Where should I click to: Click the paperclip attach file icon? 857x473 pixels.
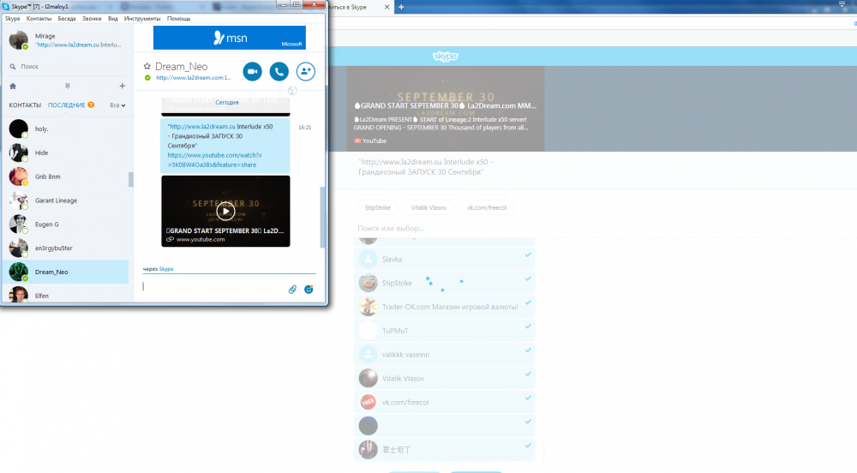[292, 289]
